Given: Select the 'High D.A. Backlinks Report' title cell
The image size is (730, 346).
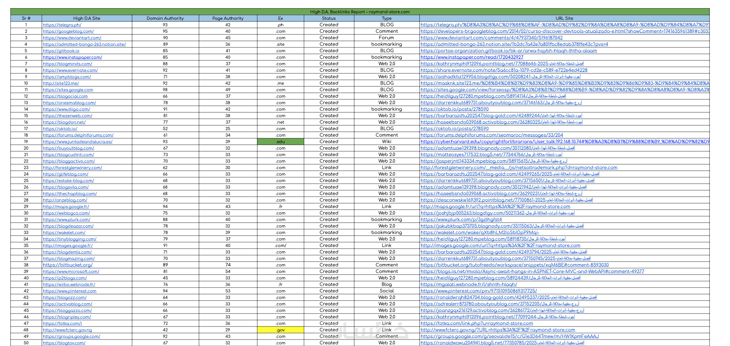Looking at the screenshot, I should [360, 12].
